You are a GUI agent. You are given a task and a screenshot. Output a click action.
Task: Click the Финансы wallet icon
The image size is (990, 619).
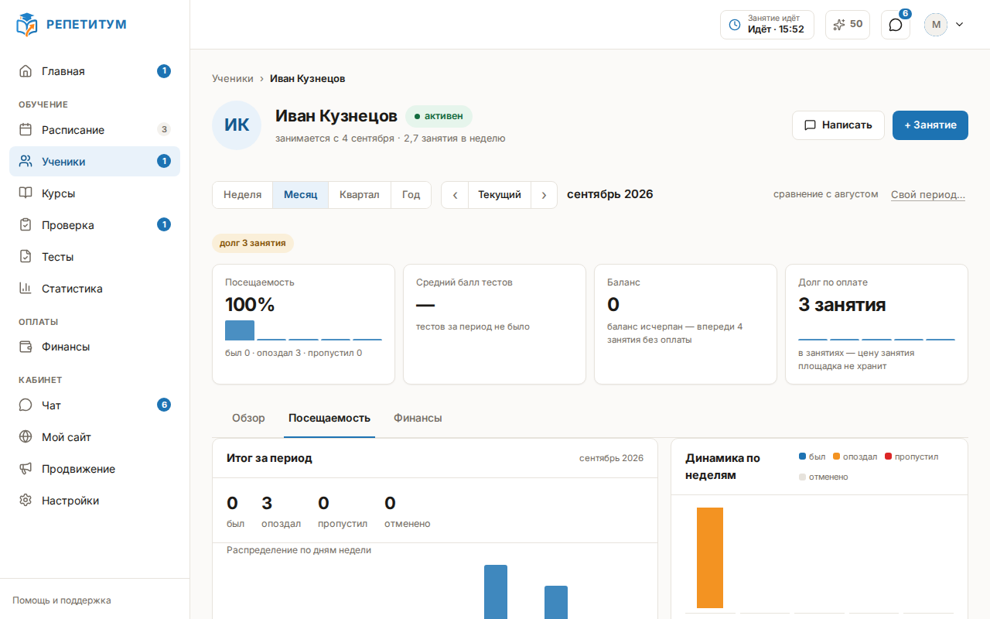(26, 347)
